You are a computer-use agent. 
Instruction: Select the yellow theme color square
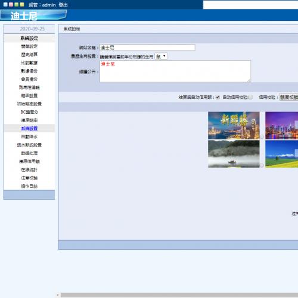pos(22,4)
